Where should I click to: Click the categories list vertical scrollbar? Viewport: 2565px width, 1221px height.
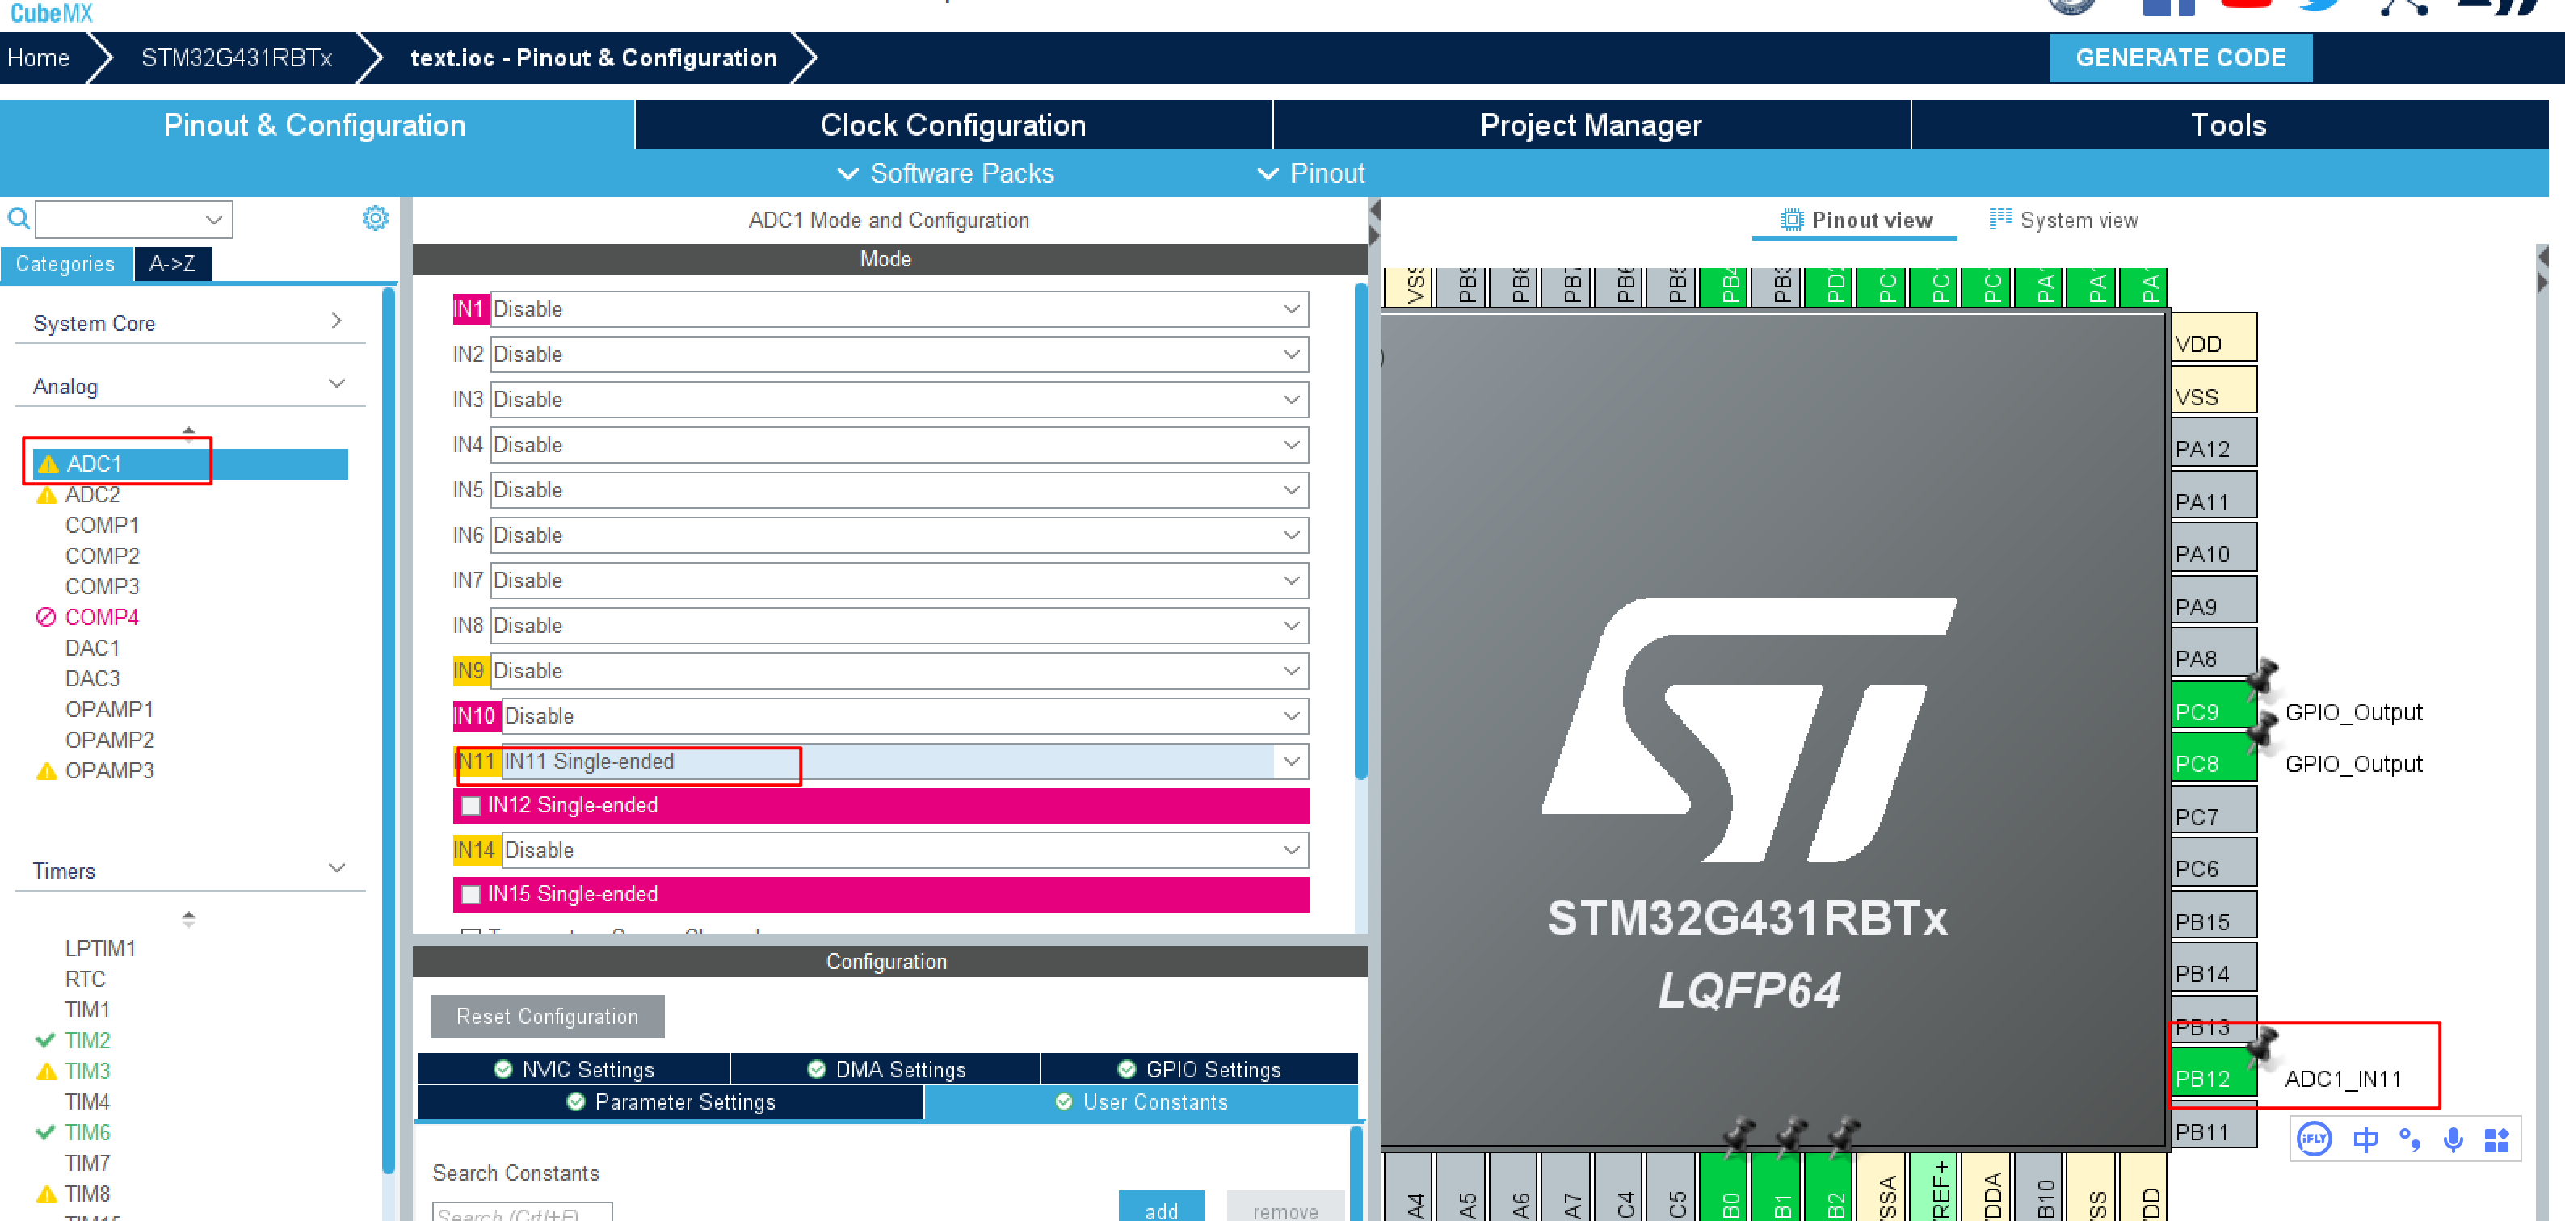[389, 732]
